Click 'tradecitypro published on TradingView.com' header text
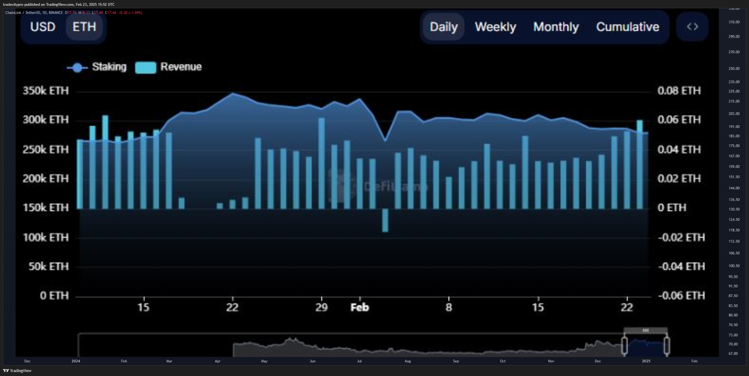Screen dimensions: 749x376 (x=38, y=4)
